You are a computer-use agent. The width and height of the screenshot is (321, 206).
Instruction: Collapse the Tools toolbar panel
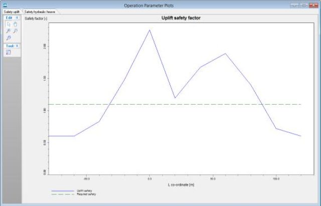(17, 46)
